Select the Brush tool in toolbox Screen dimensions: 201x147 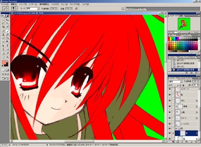7,31
